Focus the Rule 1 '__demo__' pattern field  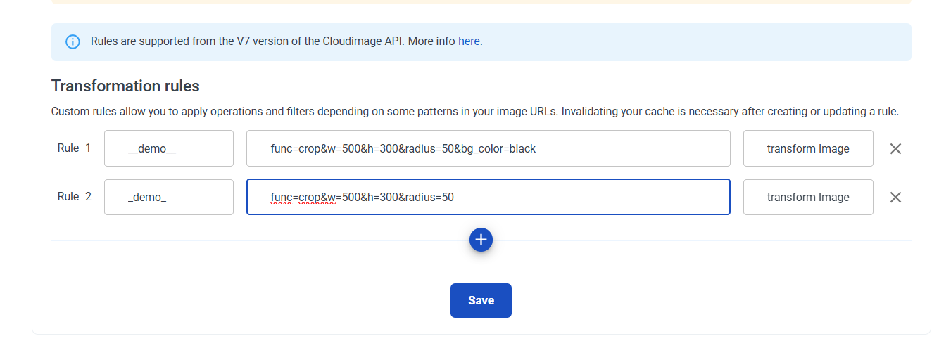tap(168, 148)
